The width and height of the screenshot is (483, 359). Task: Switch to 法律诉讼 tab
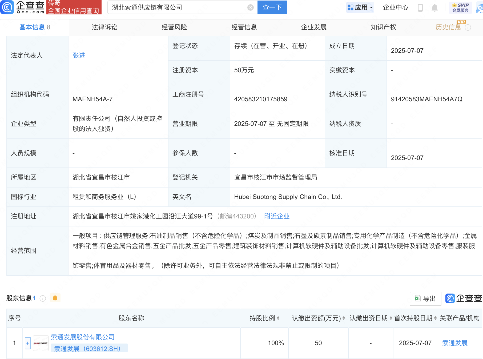(x=104, y=27)
